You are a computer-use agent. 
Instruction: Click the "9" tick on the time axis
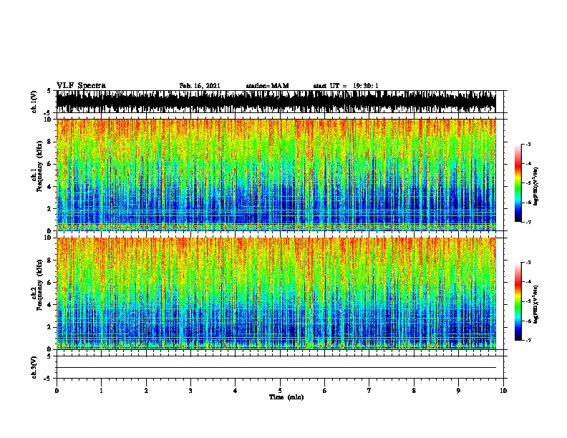point(458,391)
